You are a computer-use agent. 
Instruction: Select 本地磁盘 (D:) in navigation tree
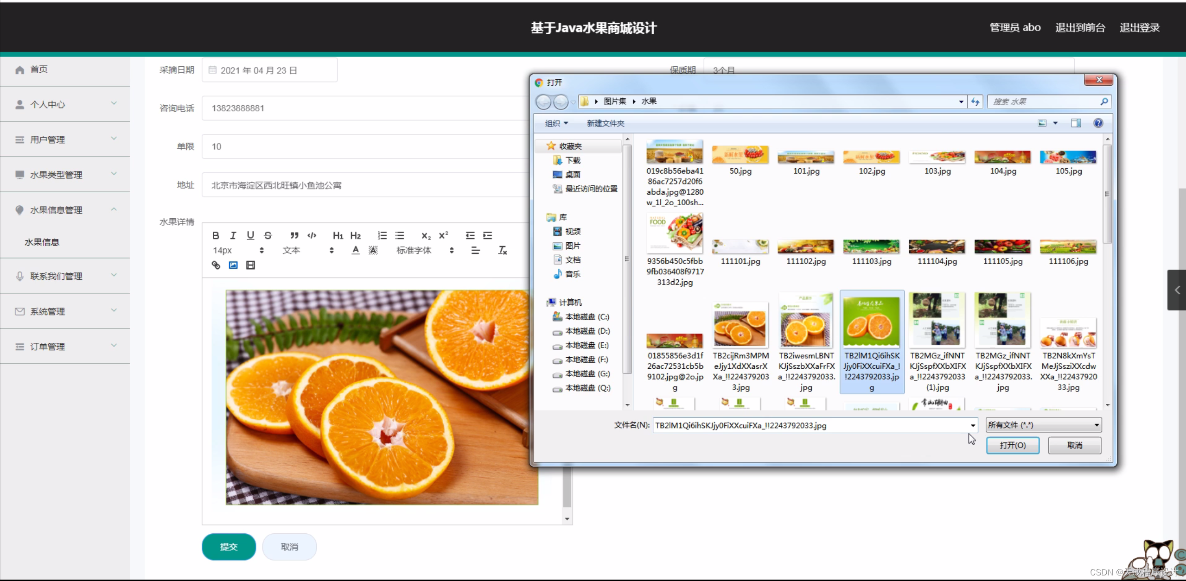587,331
